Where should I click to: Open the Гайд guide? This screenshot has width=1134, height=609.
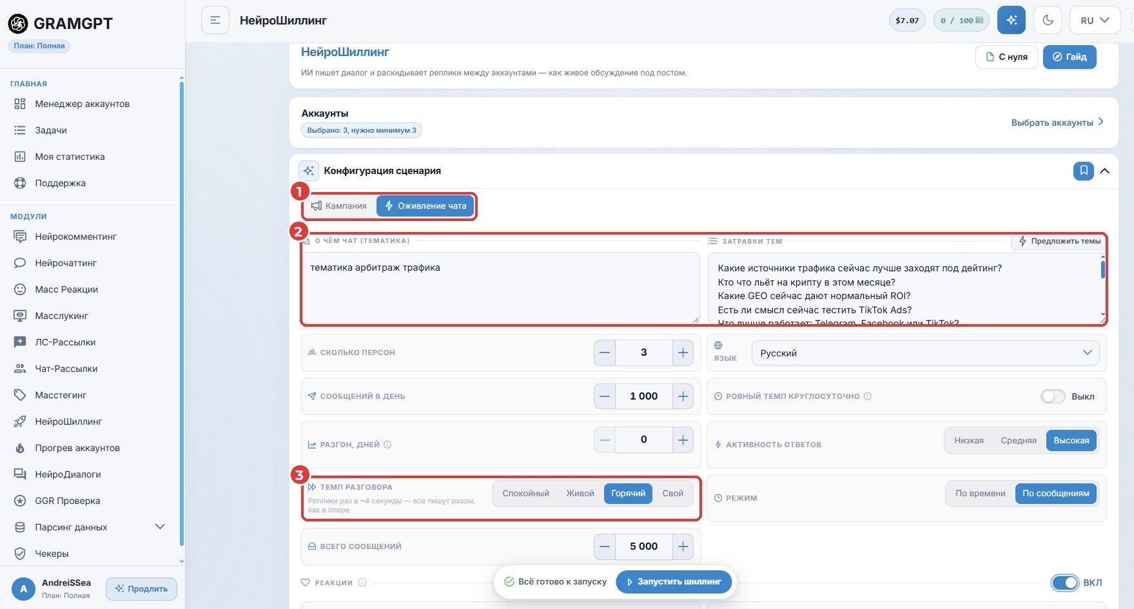pyautogui.click(x=1070, y=57)
